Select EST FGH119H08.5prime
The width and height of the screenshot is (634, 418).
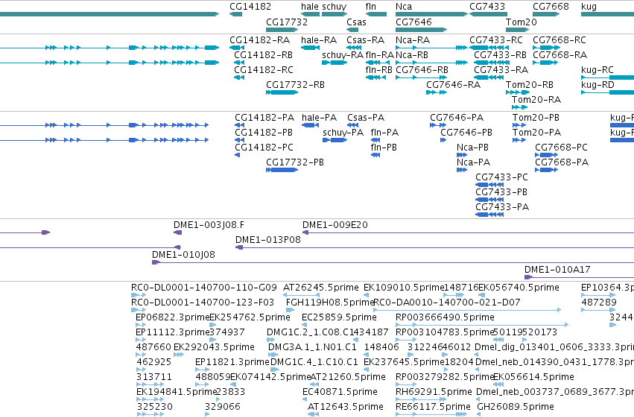click(330, 303)
